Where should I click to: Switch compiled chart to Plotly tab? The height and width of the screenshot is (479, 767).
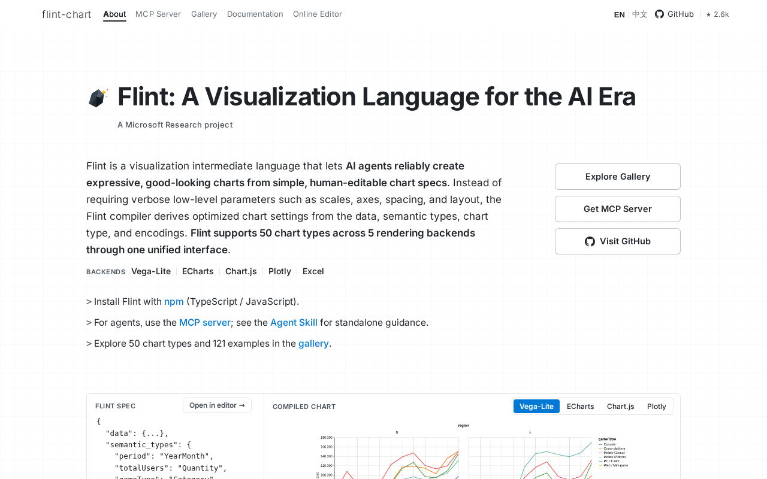pyautogui.click(x=657, y=407)
